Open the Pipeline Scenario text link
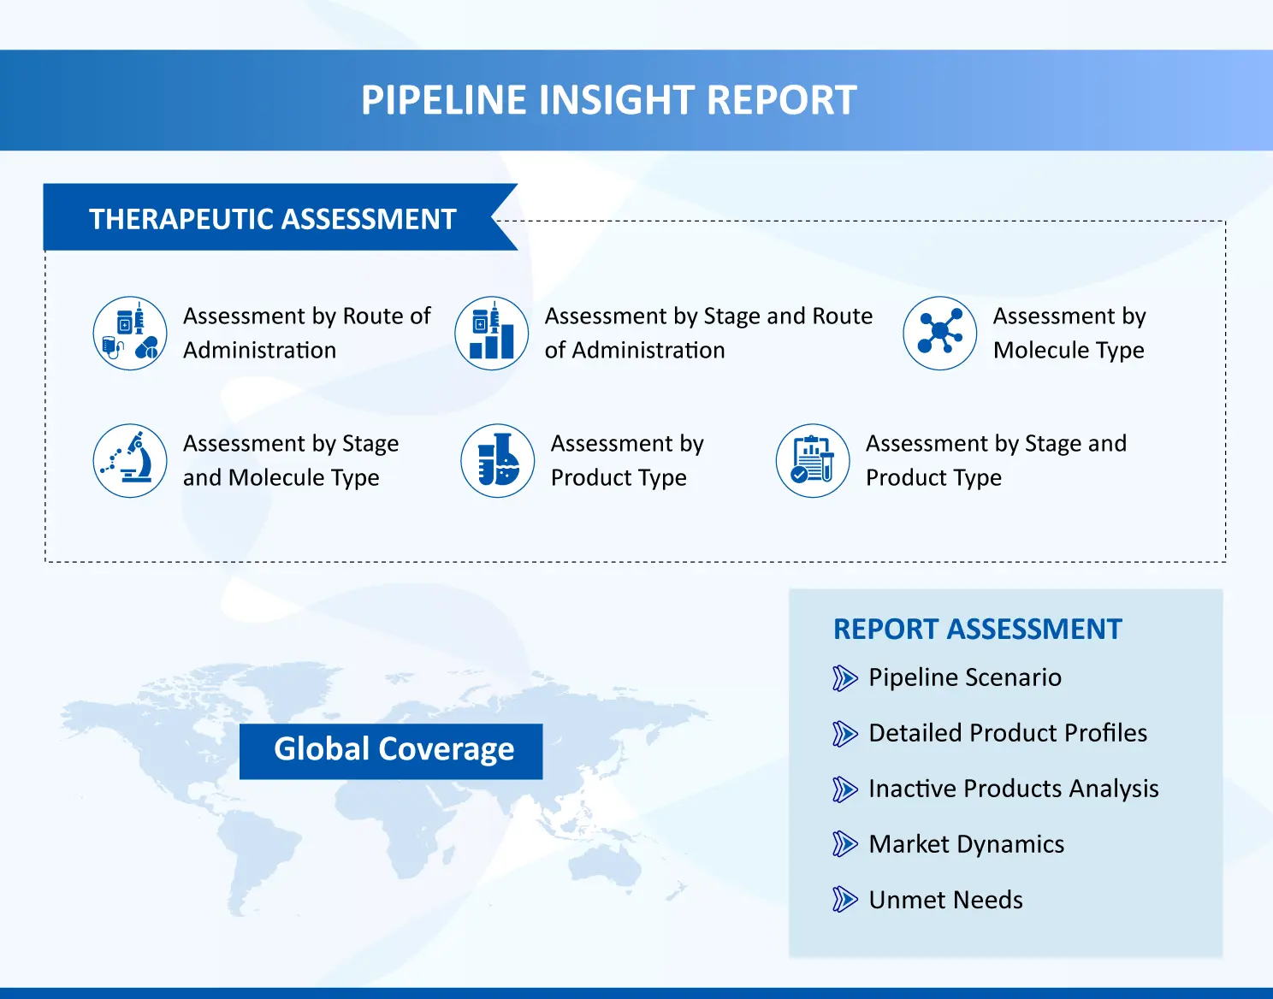1273x999 pixels. coord(964,677)
